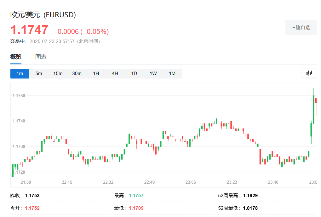Click the 1.1750 price axis label

19,95
